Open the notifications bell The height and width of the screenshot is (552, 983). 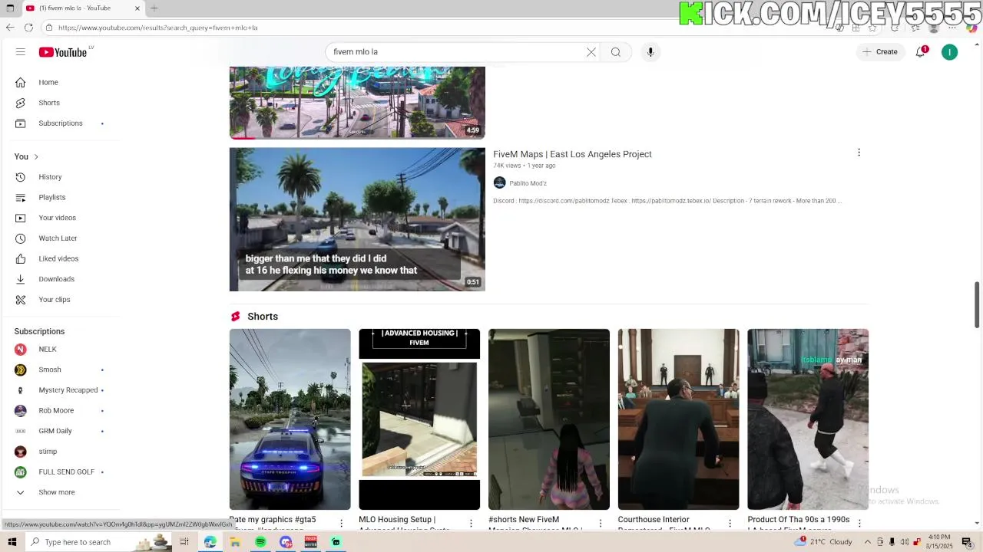(x=920, y=51)
